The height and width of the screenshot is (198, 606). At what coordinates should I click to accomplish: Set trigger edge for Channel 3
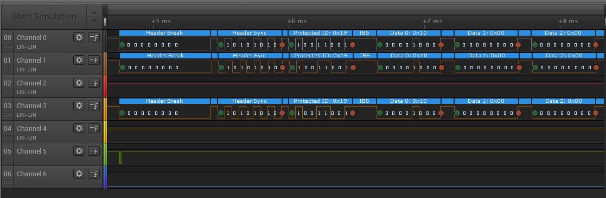[94, 105]
